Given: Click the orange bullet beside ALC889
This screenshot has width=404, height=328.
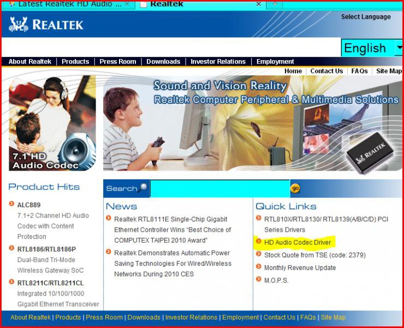Looking at the screenshot, I should pos(11,203).
